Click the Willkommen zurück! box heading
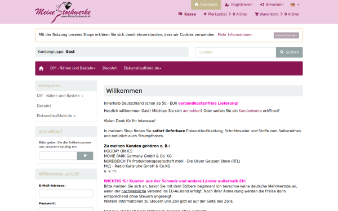Screen dimensions: 338x211 point(59,174)
